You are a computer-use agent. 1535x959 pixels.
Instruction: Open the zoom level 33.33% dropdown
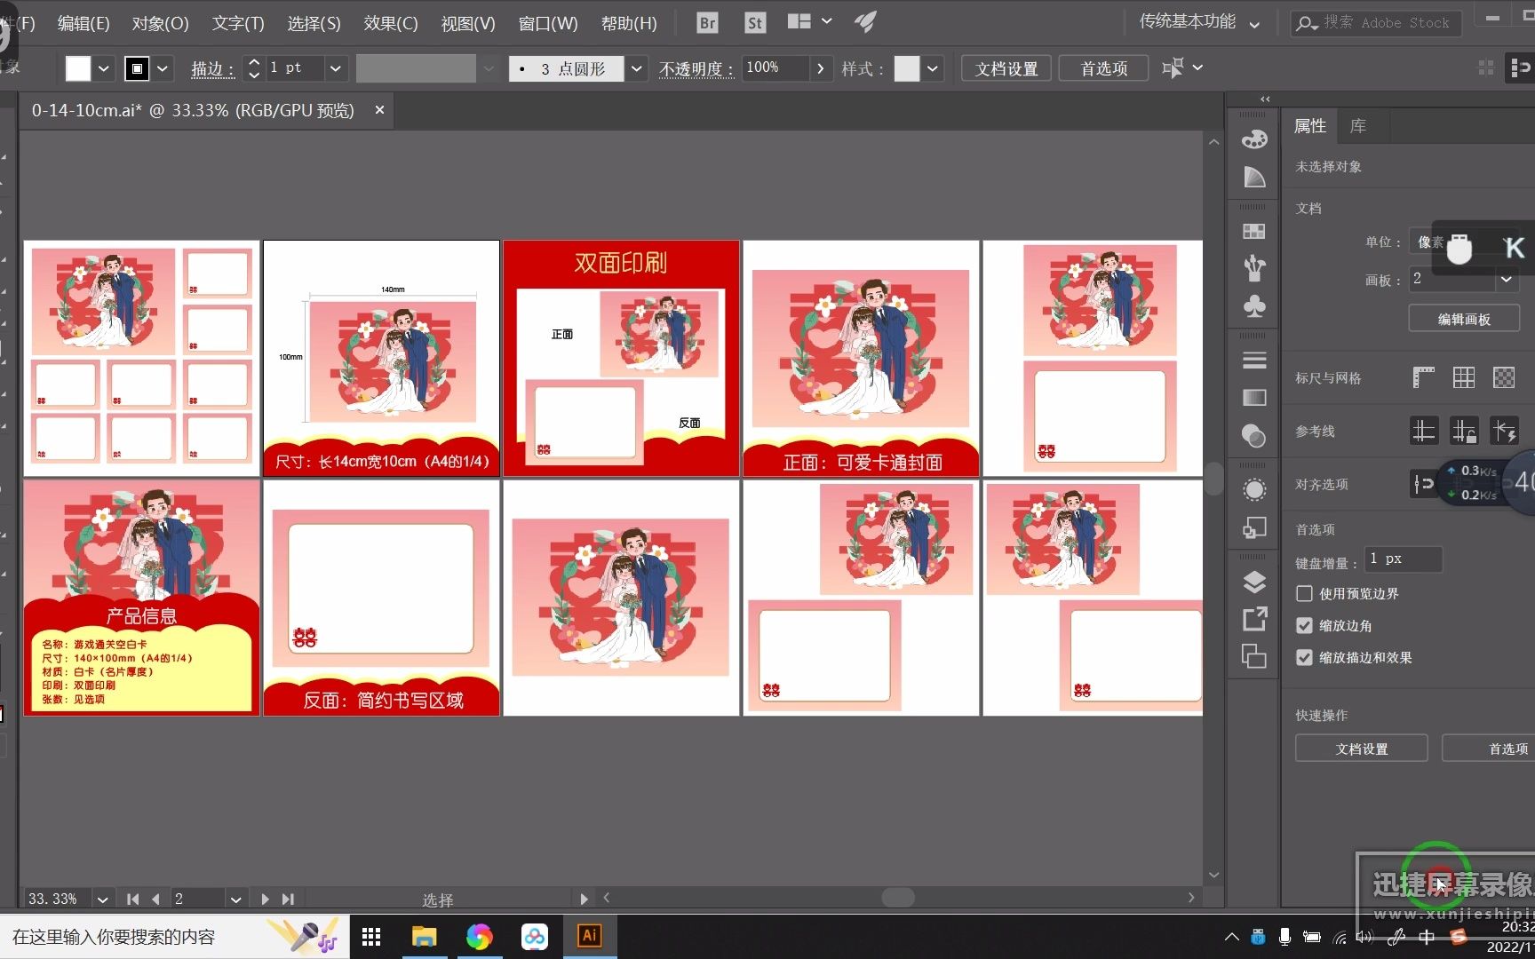tap(102, 899)
